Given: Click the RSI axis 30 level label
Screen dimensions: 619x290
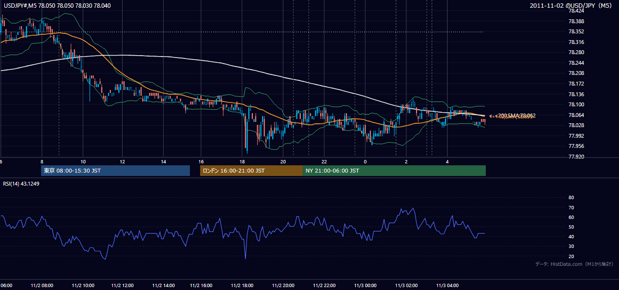Looking at the screenshot, I should coord(571,246).
